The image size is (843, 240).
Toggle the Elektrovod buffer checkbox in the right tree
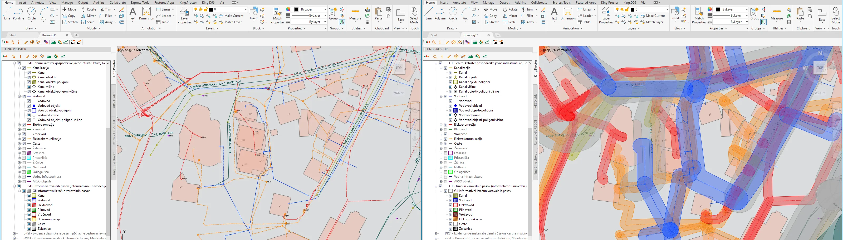tap(450, 205)
